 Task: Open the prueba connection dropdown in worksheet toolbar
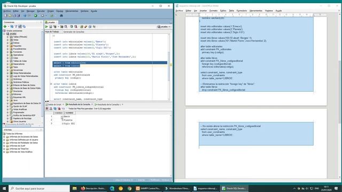click(x=164, y=27)
